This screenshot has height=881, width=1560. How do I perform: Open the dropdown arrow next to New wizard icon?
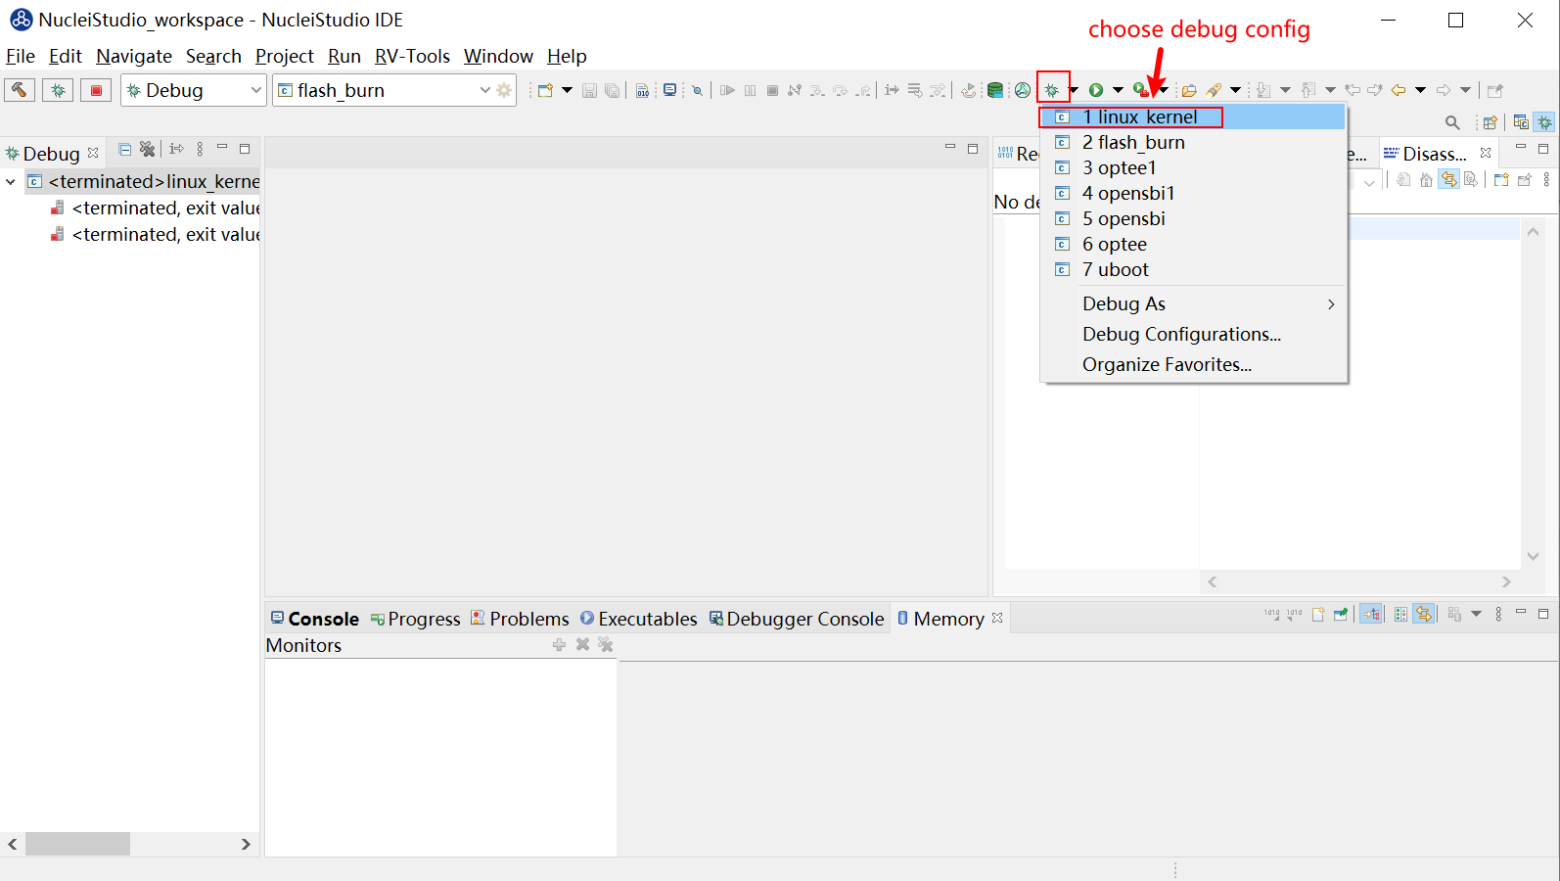[x=567, y=90]
